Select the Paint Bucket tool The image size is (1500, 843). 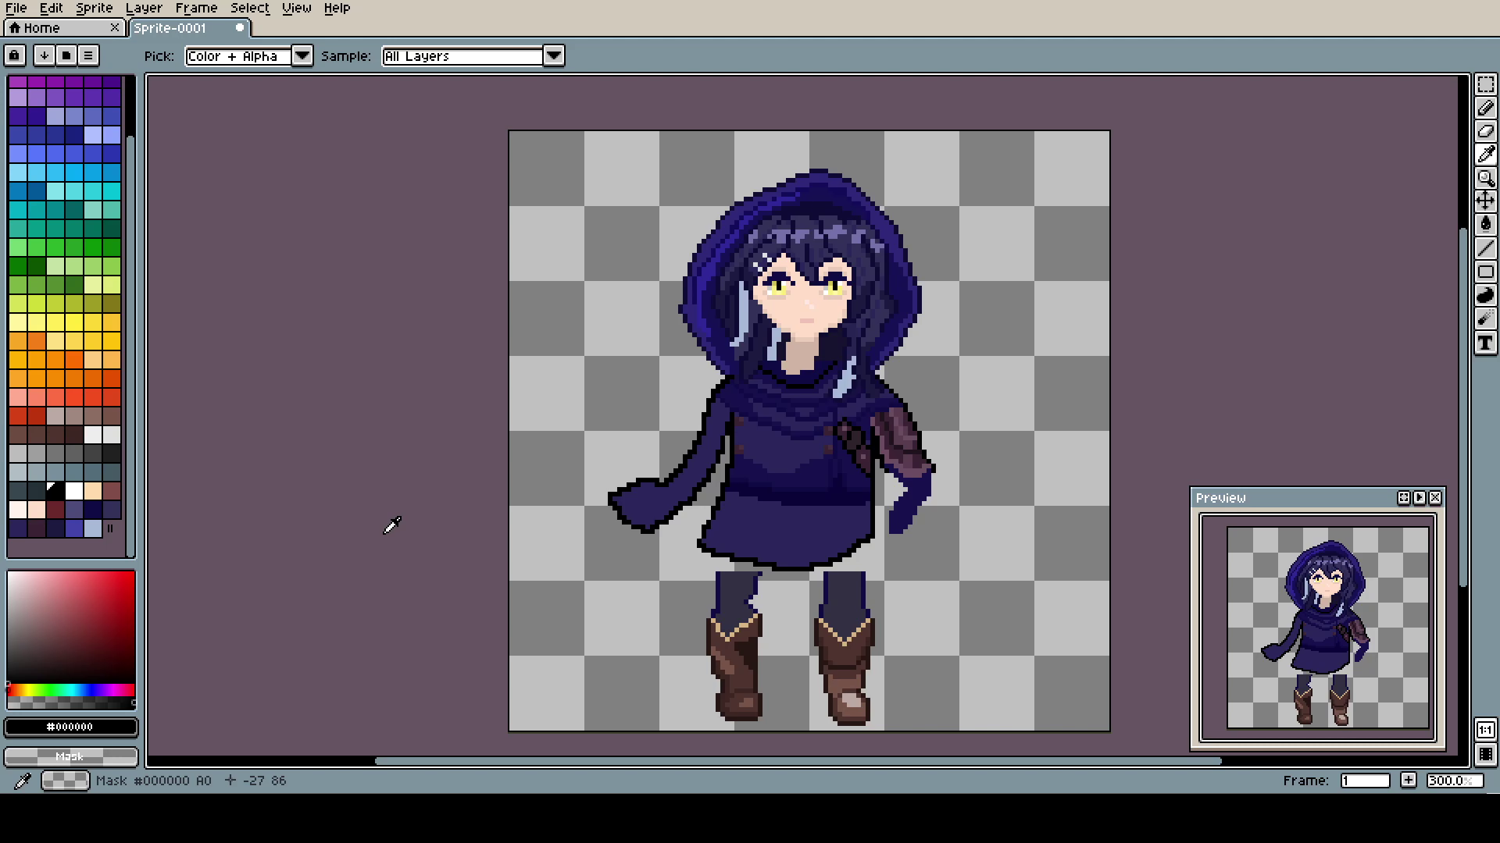pos(1485,225)
